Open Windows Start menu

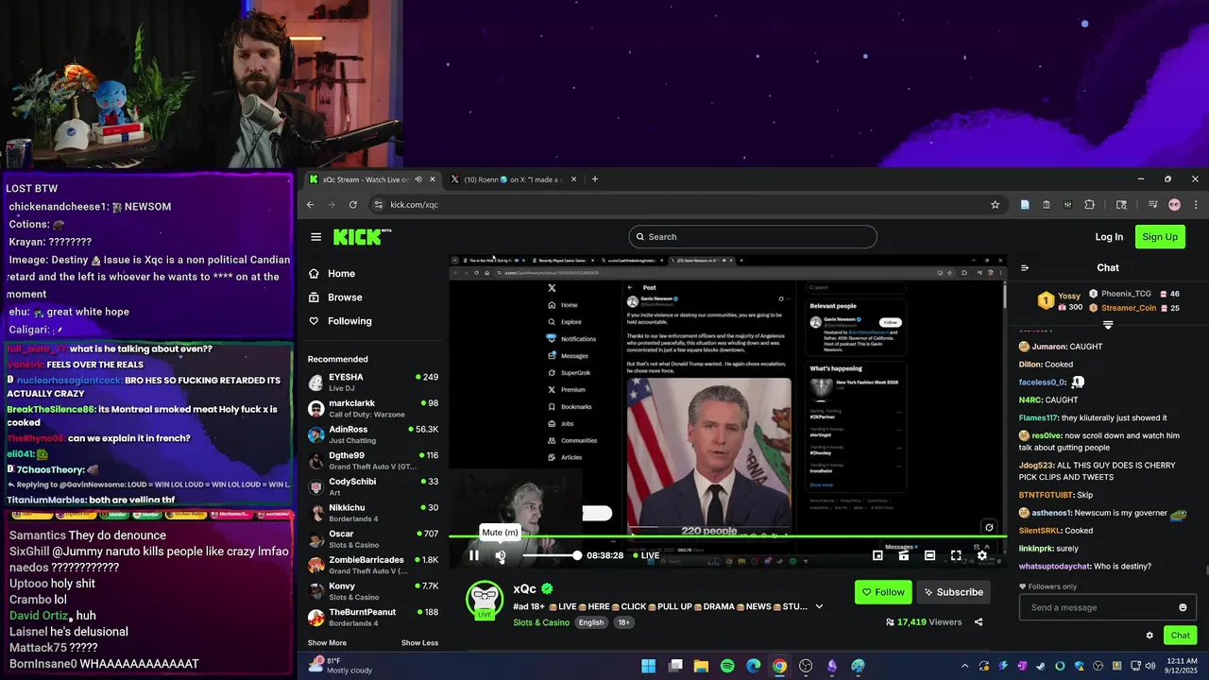coord(649,666)
